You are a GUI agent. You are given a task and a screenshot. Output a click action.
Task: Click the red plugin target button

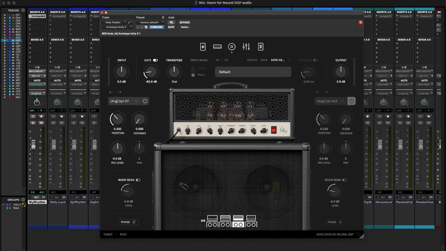click(361, 22)
